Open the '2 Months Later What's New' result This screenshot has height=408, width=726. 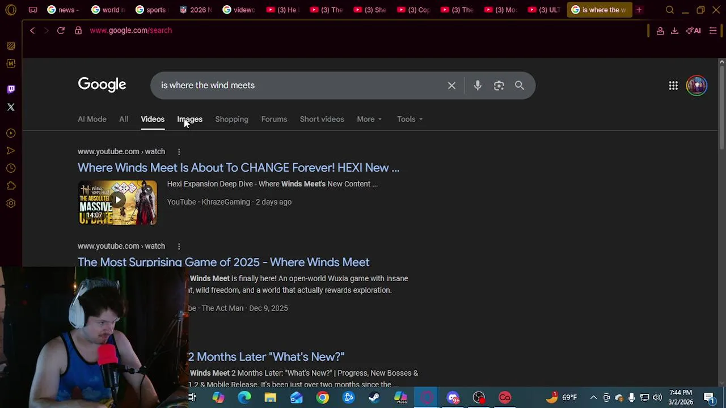point(266,356)
